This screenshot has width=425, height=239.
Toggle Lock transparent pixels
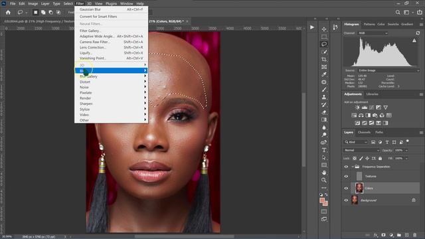pyautogui.click(x=355, y=158)
